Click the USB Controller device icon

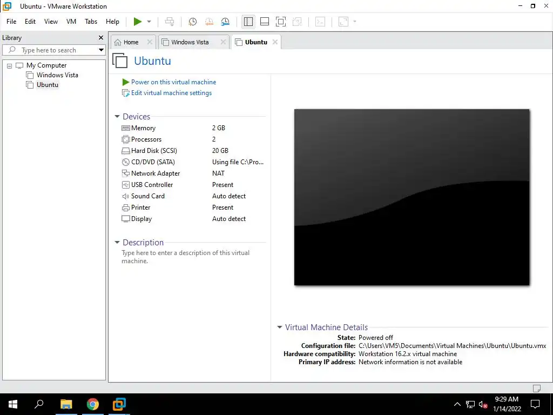point(125,185)
